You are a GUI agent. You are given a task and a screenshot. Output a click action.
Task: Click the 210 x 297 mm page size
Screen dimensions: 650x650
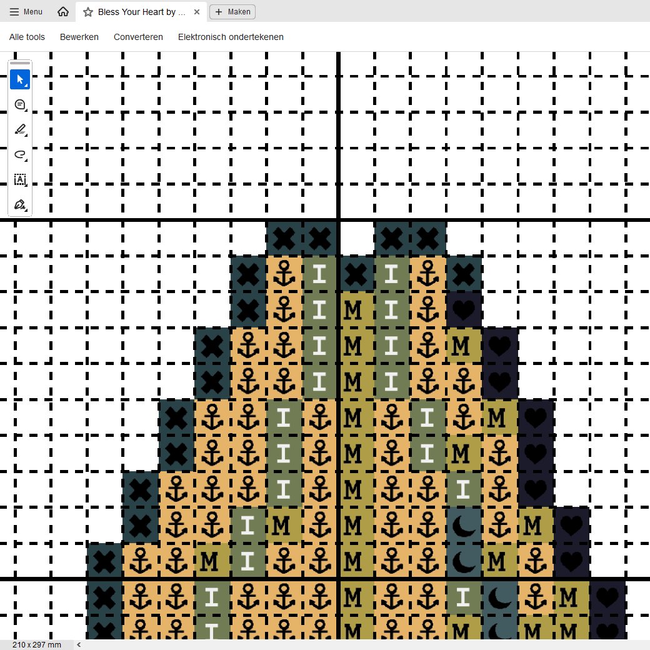[36, 644]
